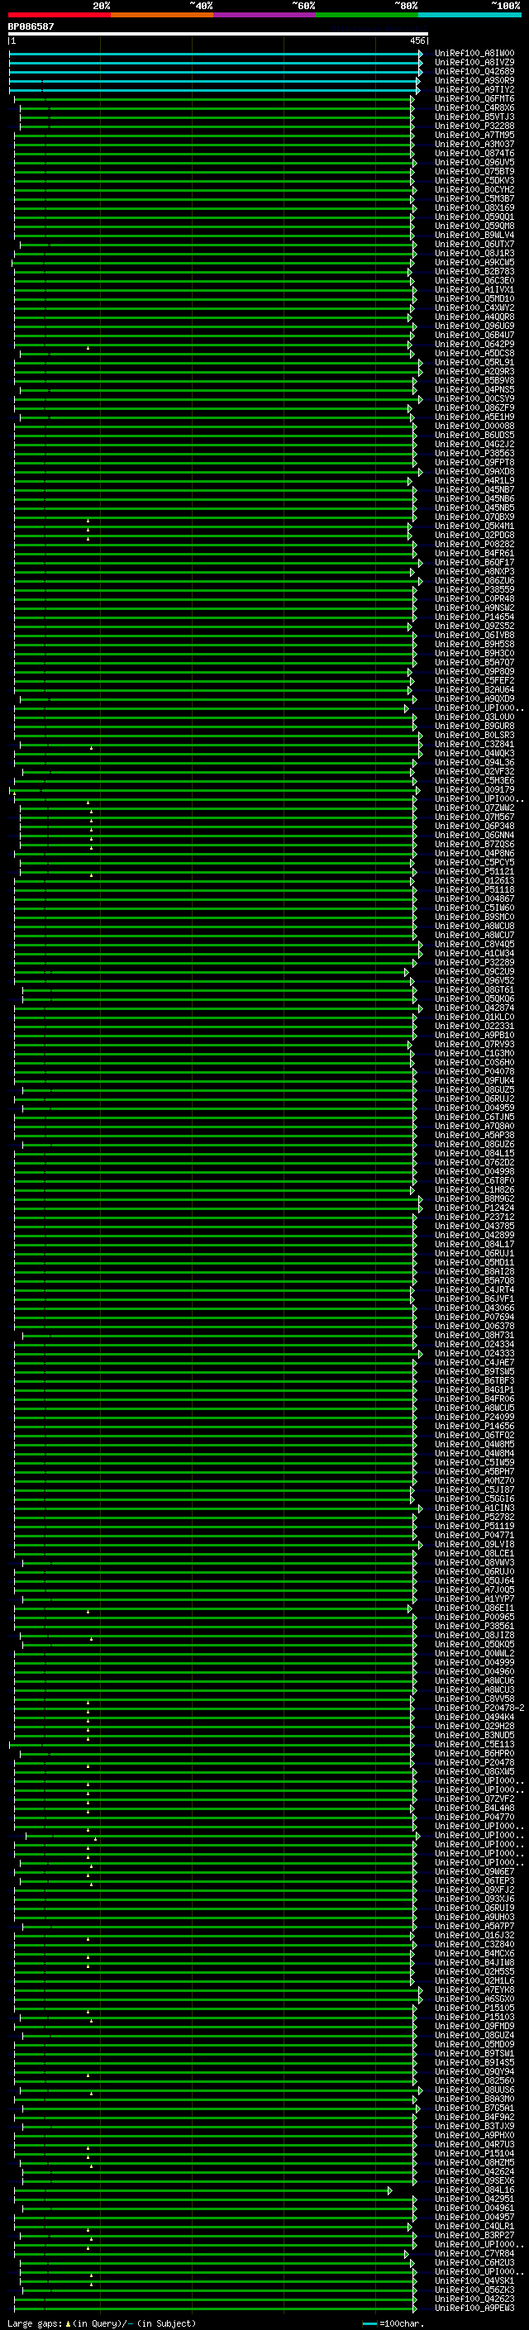
Task: Open hit UniRef100_A9S0R9
Action: point(474,80)
